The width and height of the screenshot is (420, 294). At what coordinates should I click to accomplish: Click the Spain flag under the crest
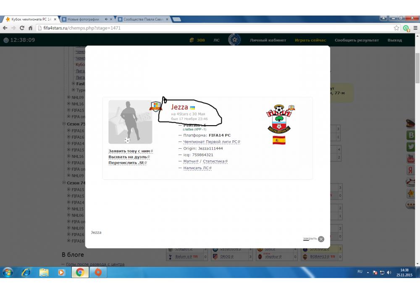[279, 140]
